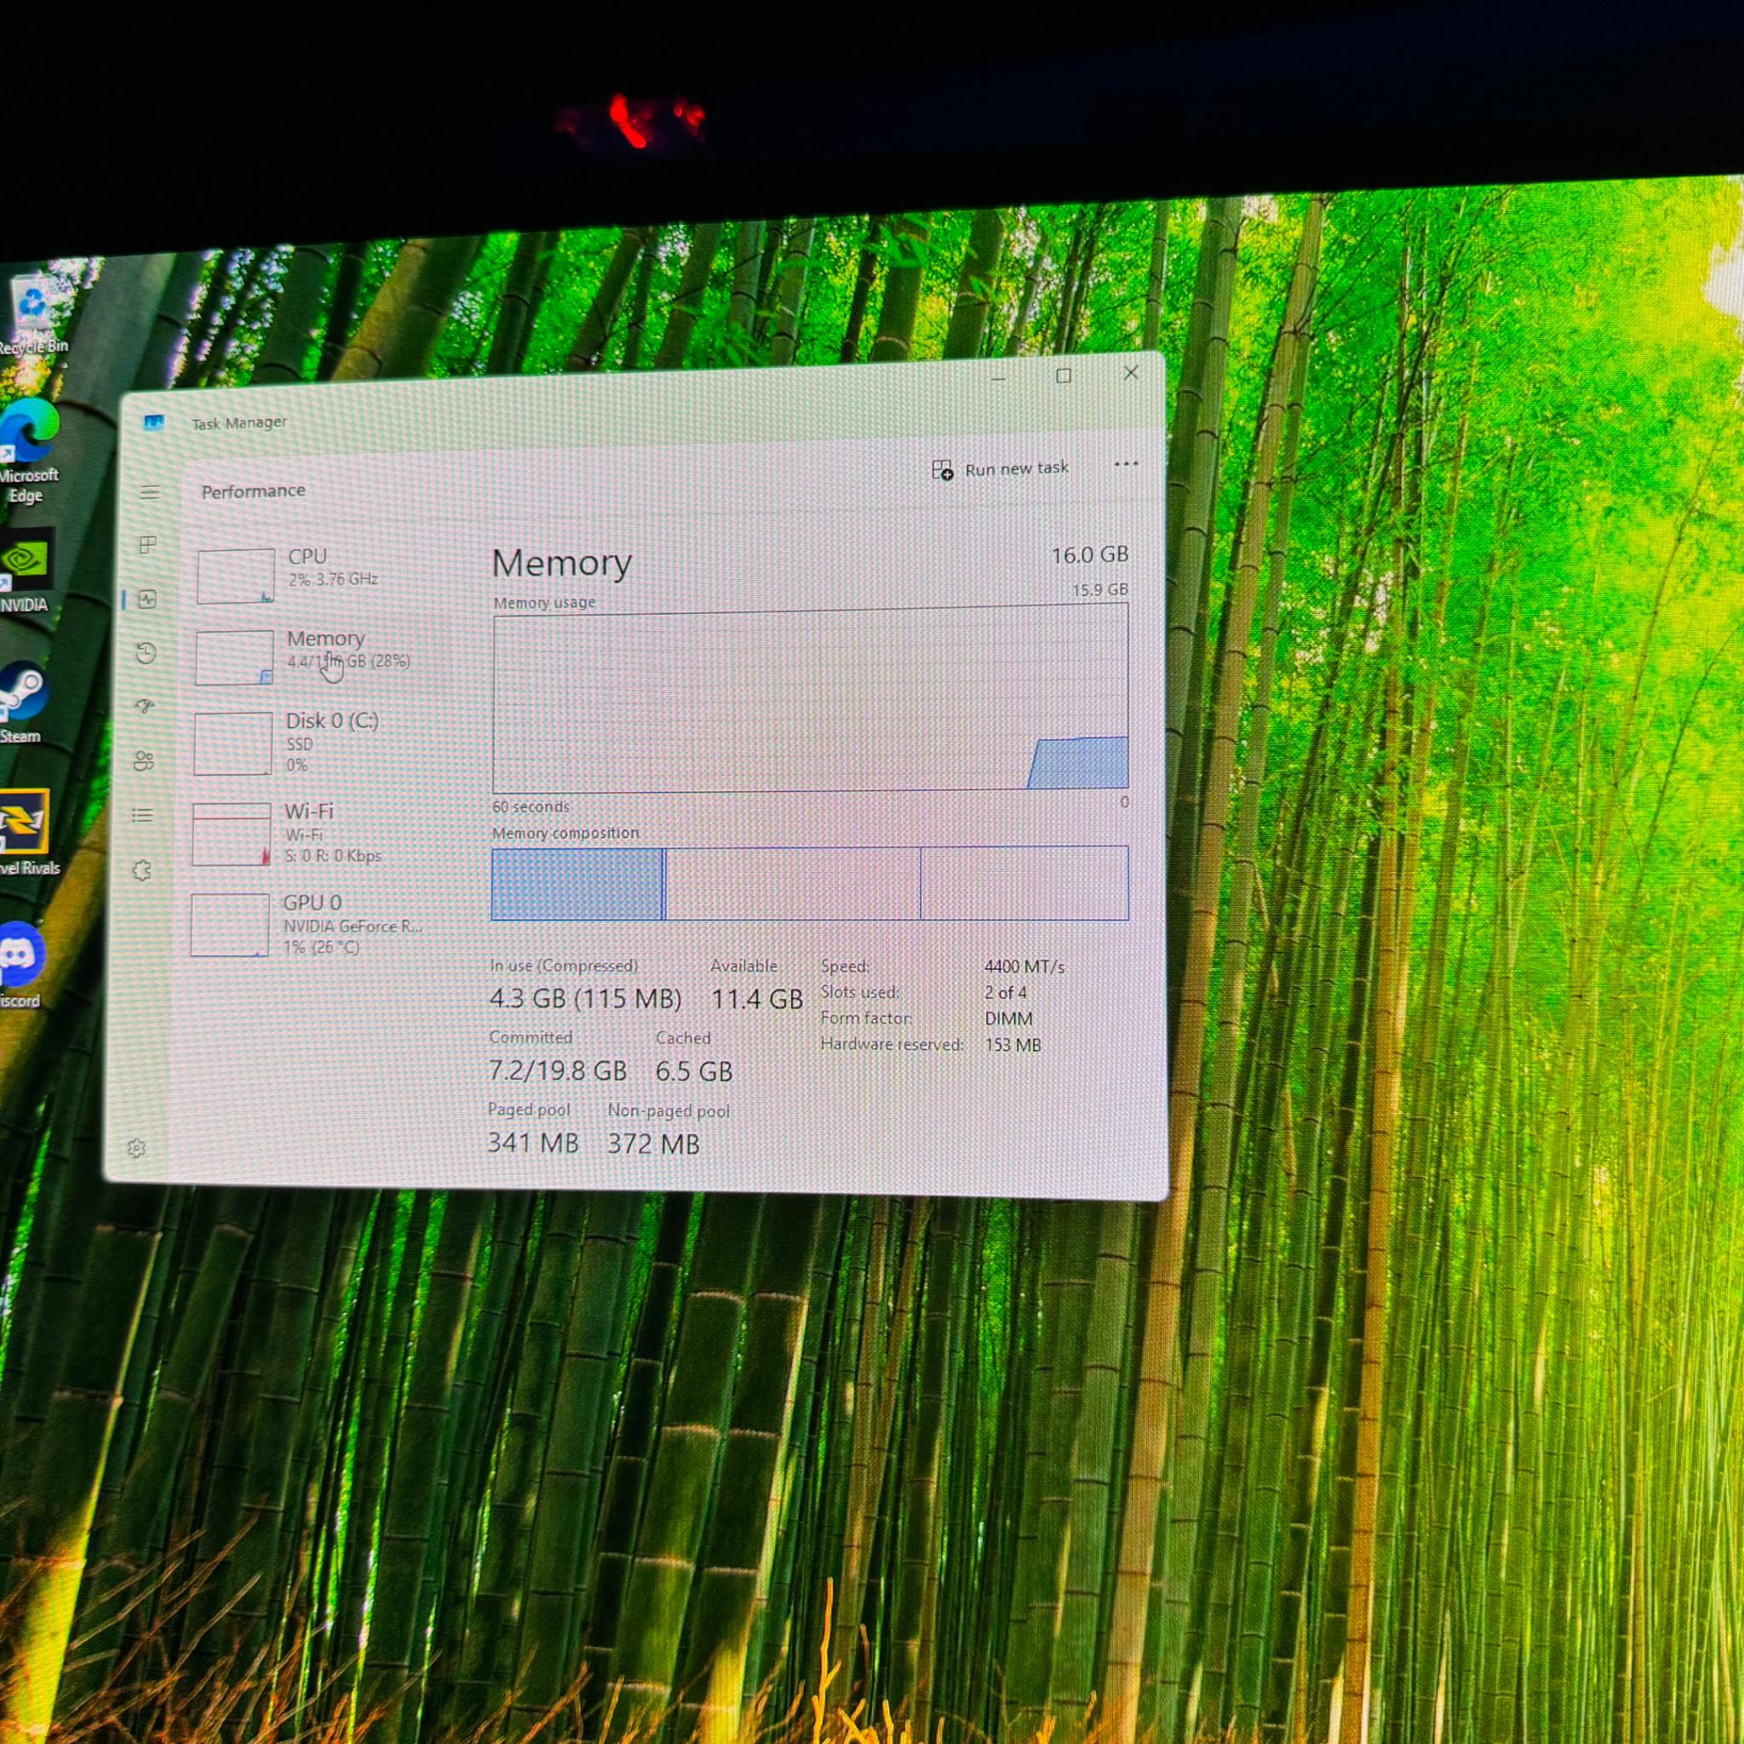This screenshot has height=1744, width=1744.
Task: Open the Details list icon in sidebar
Action: [x=142, y=816]
